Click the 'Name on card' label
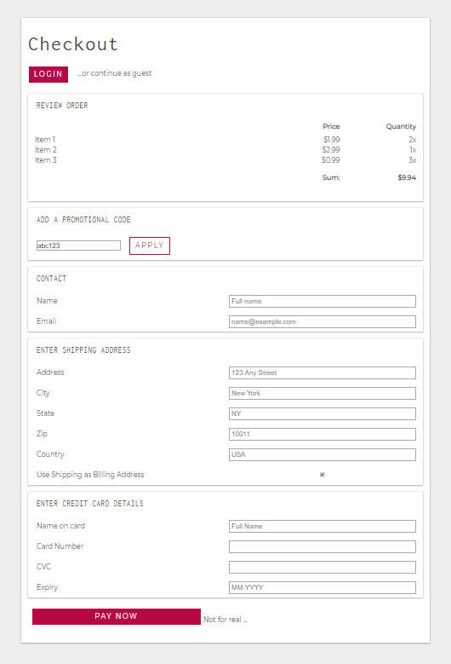Screen dimensions: 451x664 (x=61, y=526)
